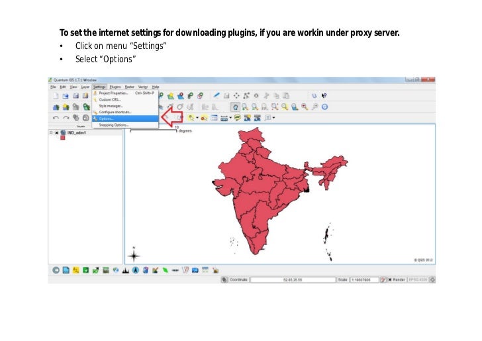This screenshot has height=341, width=482.
Task: Click the Zoom Full extent icon
Action: pos(275,107)
